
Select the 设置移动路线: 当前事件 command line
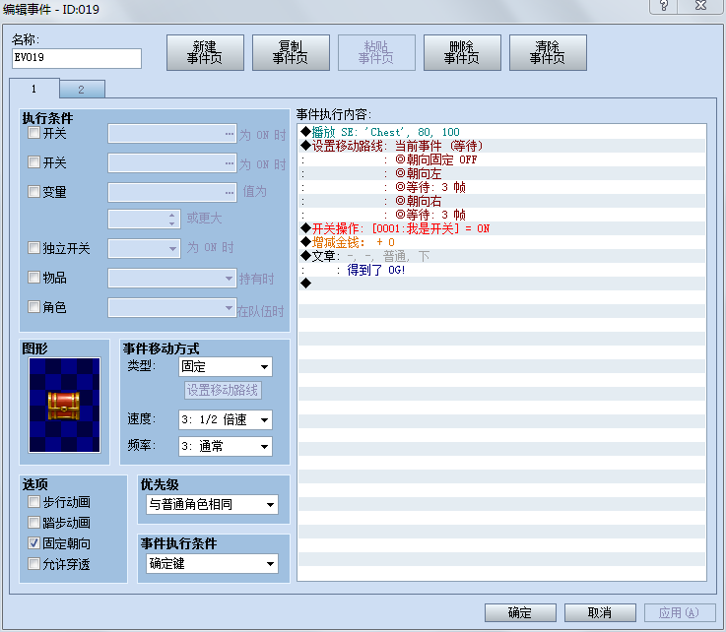coord(502,146)
